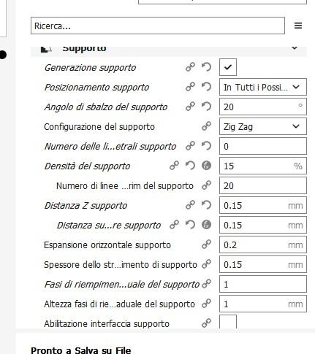Reset Angolo di sbalzo del supporto
Viewport: 315px width, 354px height.
[206, 107]
